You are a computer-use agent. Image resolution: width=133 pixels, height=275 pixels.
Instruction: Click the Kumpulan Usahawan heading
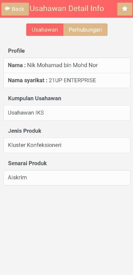(35, 98)
